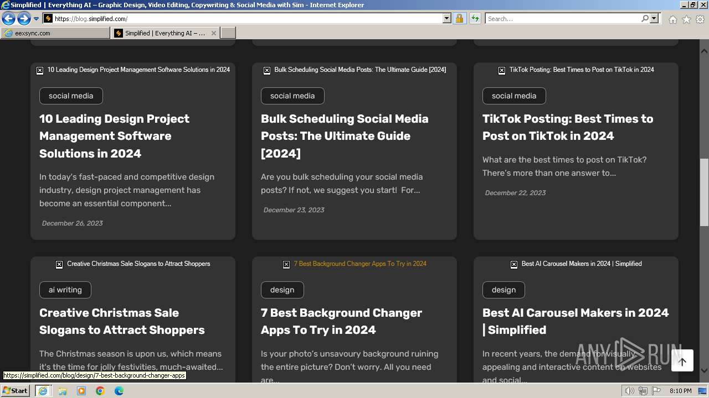Click the 8:10 PM clock
The image size is (709, 398).
(681, 391)
